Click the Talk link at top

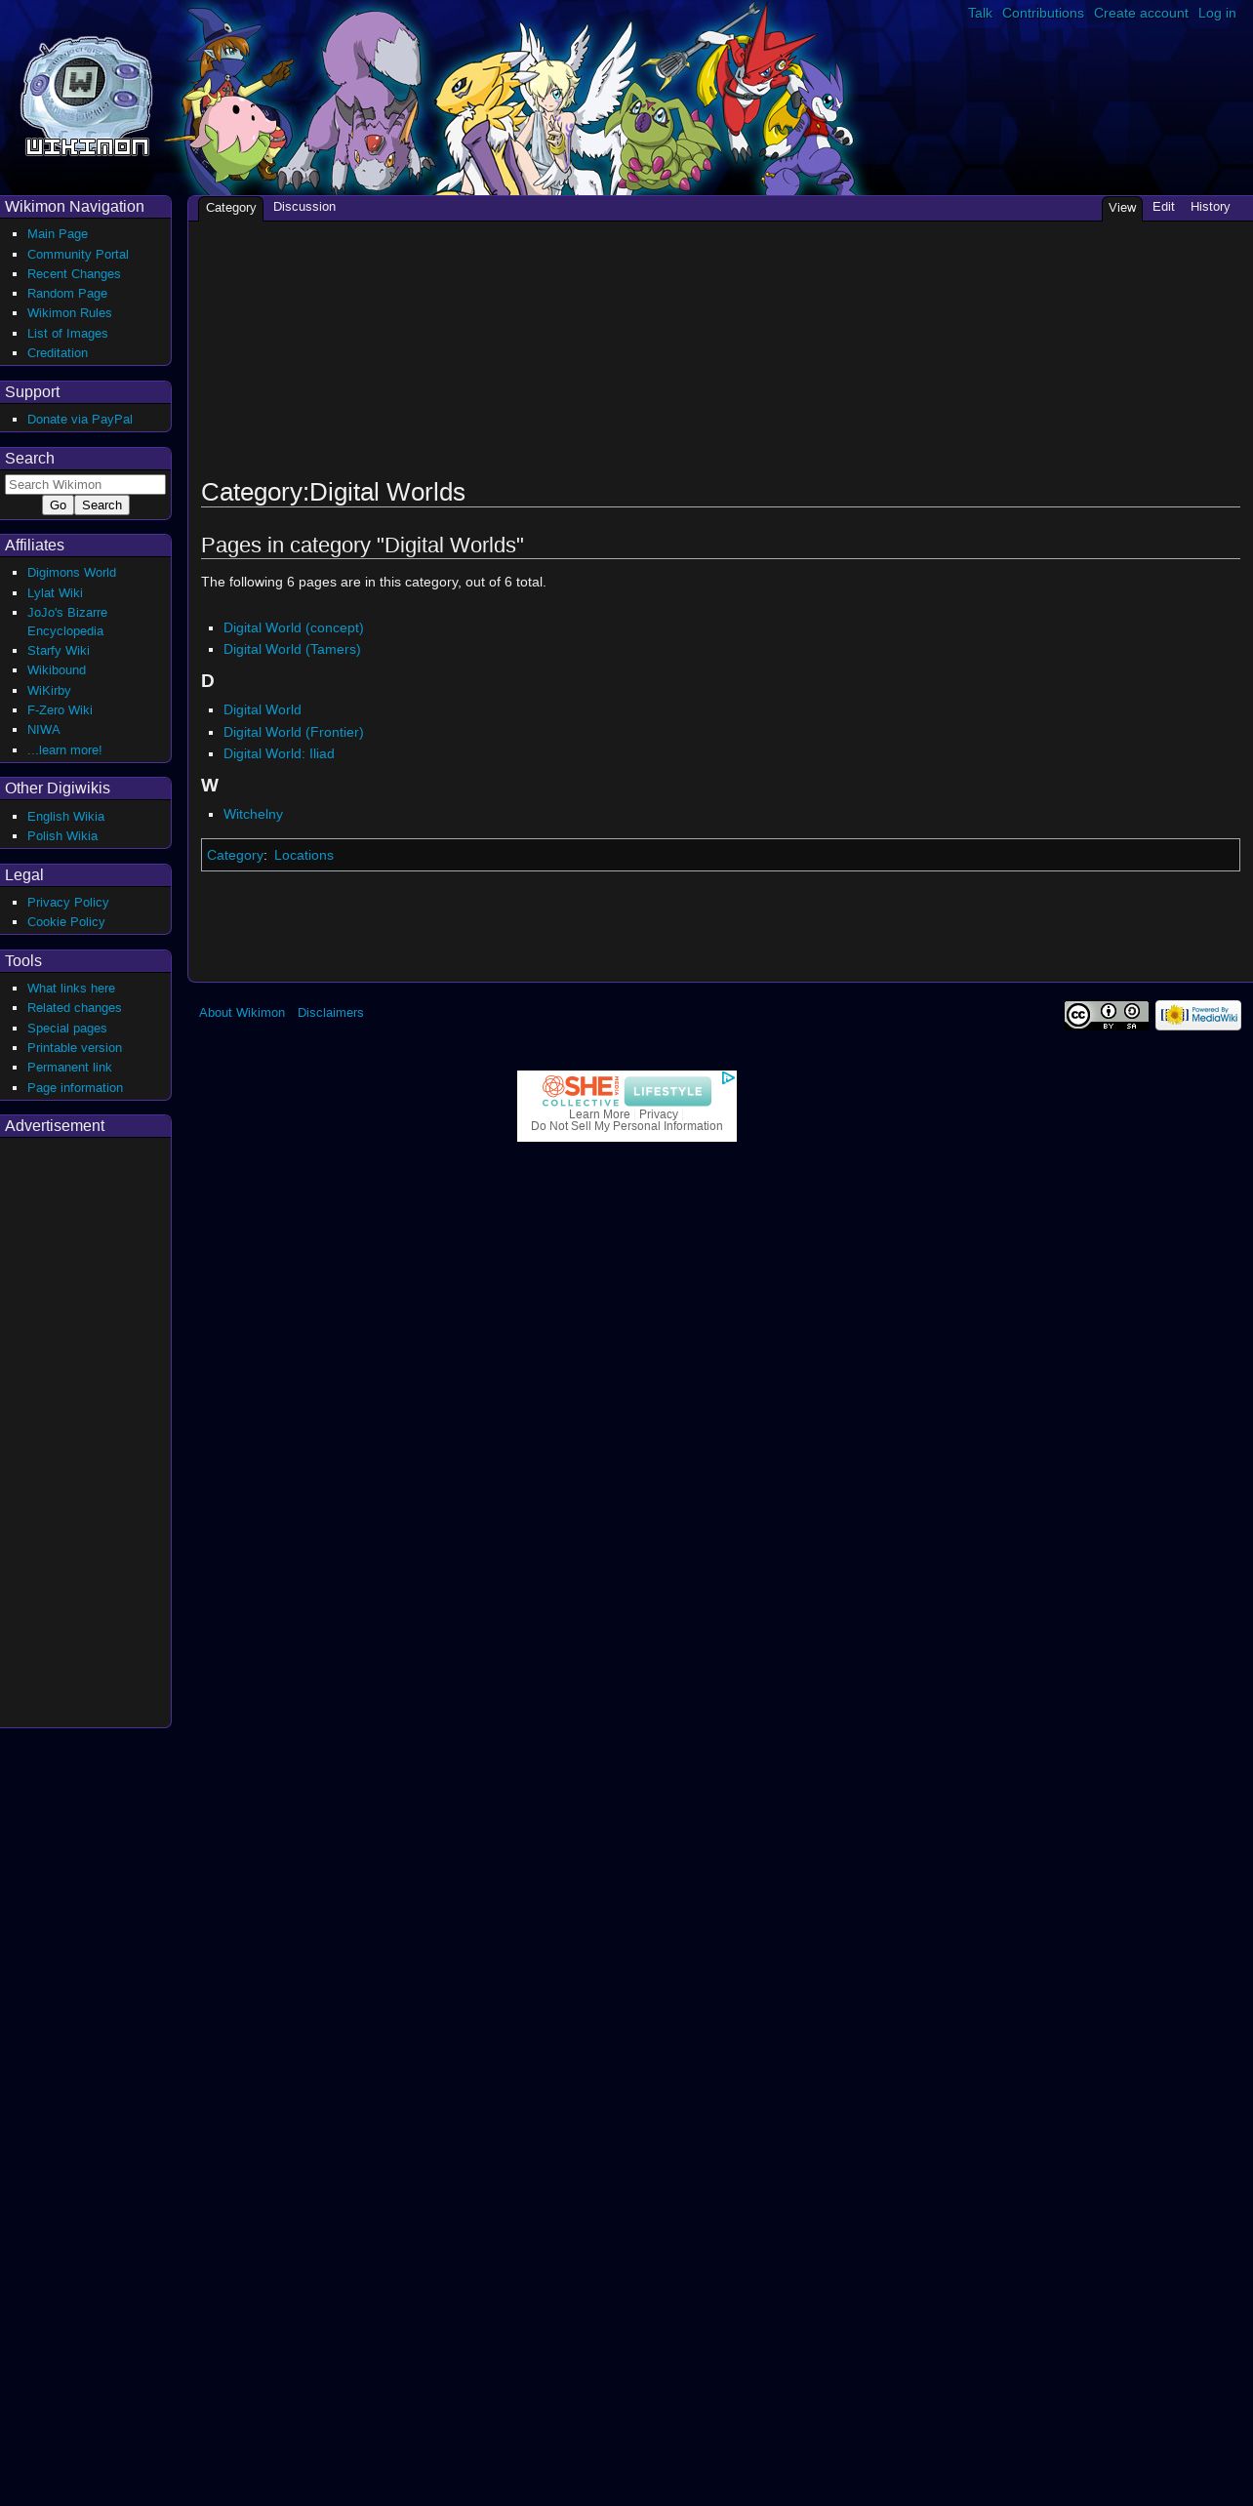click(x=980, y=14)
